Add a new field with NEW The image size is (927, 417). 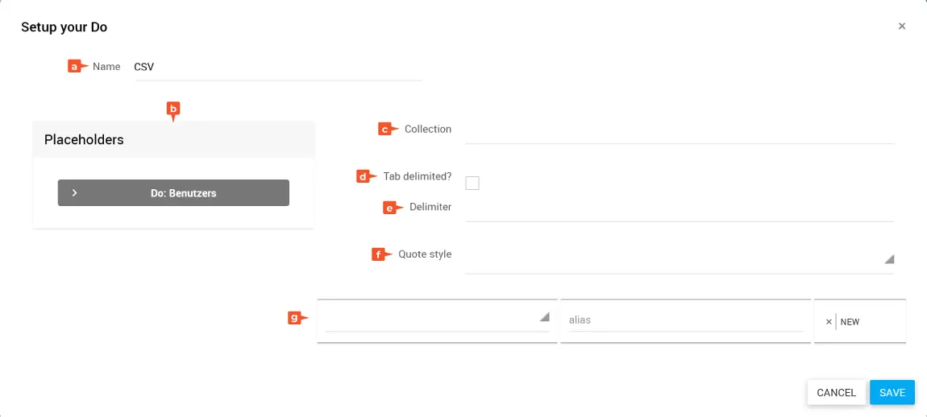(x=850, y=322)
